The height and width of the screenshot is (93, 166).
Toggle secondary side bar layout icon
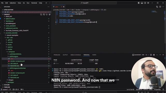pyautogui.click(x=145, y=3)
